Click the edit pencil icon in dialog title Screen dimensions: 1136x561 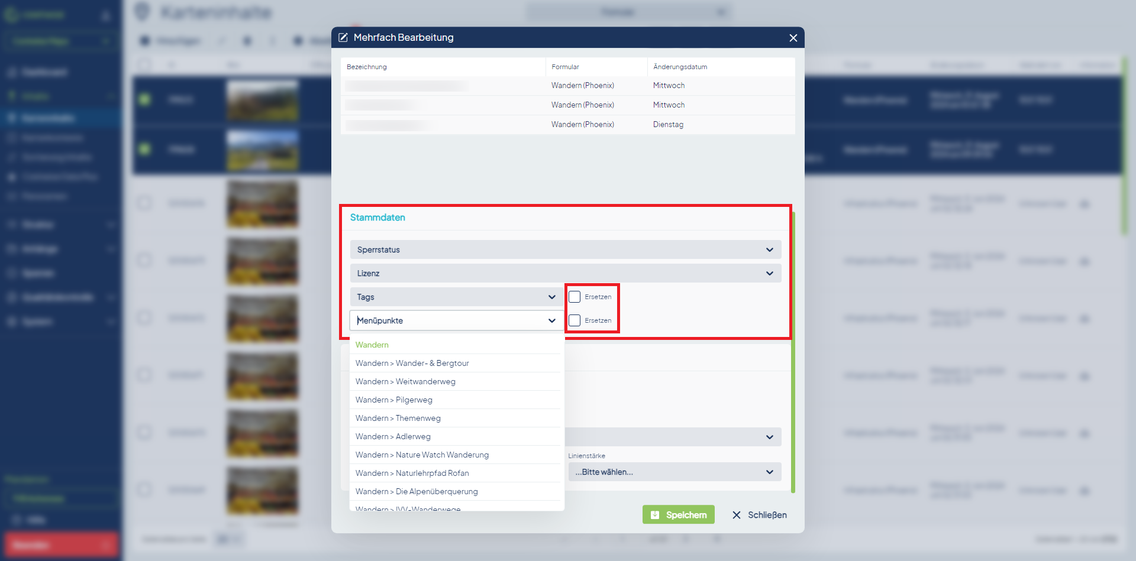point(343,38)
